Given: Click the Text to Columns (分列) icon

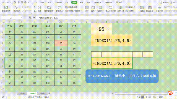Looking at the screenshot, I should point(87,7).
